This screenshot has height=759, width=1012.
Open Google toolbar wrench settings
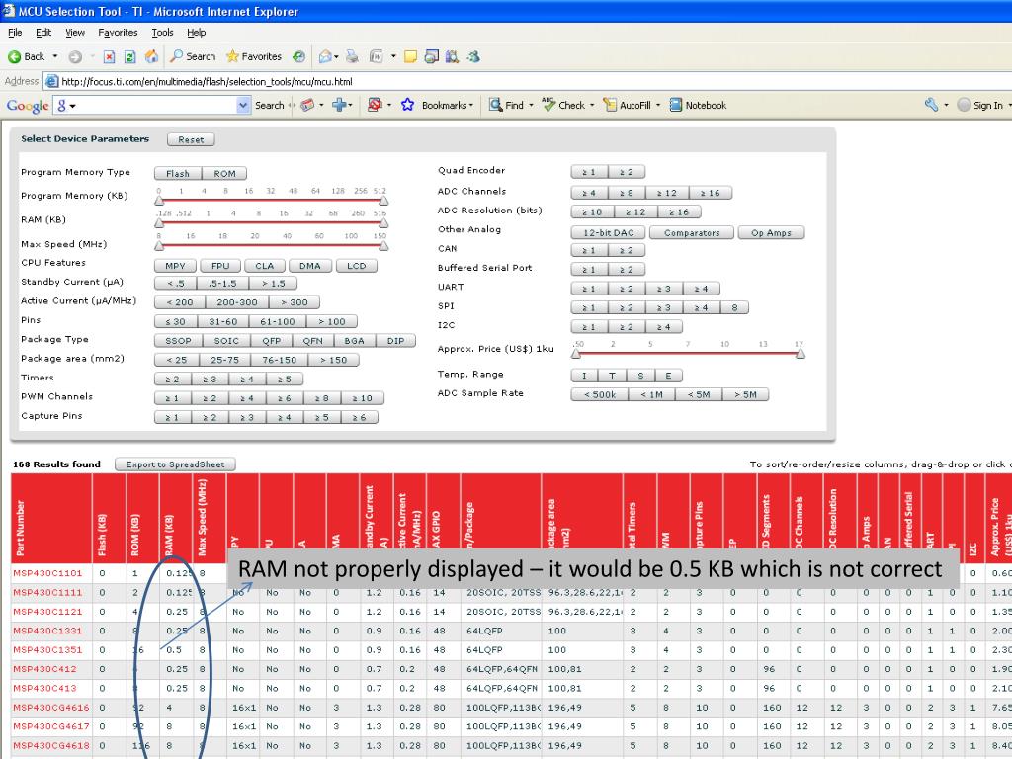931,105
